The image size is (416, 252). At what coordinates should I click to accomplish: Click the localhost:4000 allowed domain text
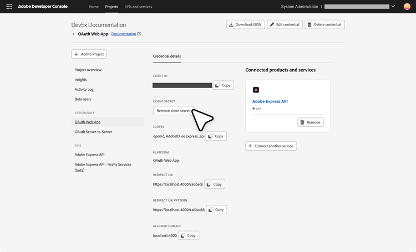[165, 235]
